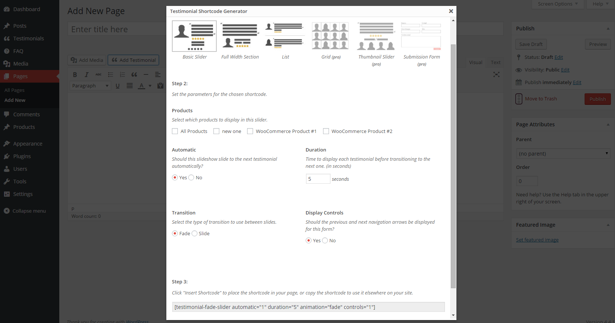This screenshot has height=323, width=615.
Task: Open Media in the admin sidebar
Action: pyautogui.click(x=30, y=64)
